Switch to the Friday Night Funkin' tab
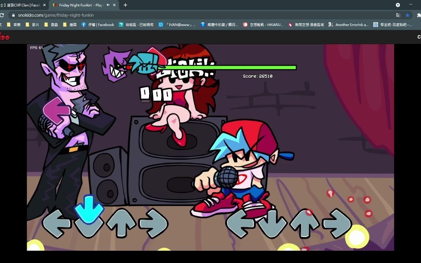Screen dimensions: 421x263 click(80, 5)
